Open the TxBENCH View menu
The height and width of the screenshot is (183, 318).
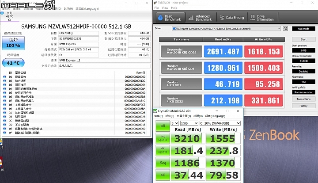(165, 8)
